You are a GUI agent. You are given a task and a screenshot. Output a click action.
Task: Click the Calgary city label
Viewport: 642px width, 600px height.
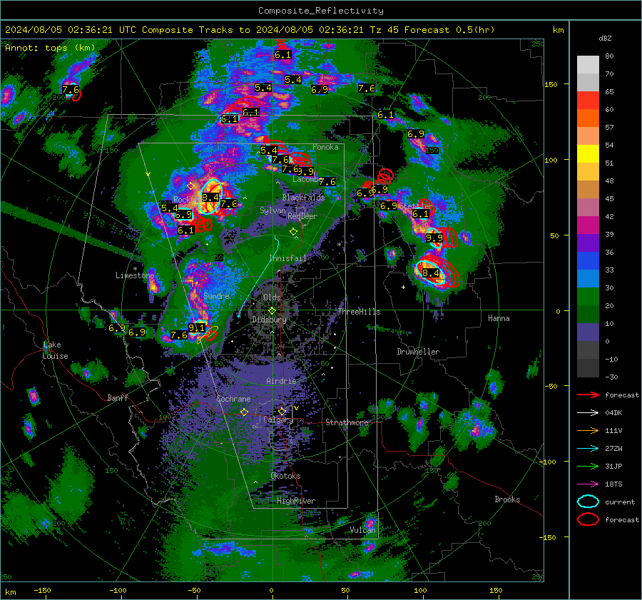pyautogui.click(x=278, y=420)
